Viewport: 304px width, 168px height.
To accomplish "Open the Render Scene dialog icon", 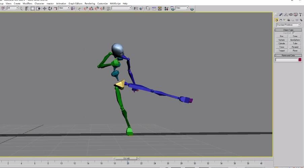I will click(x=173, y=8).
